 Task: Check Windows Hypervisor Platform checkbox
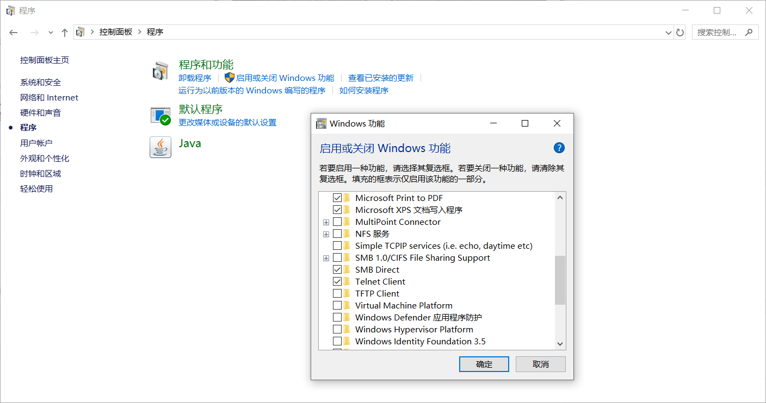337,329
